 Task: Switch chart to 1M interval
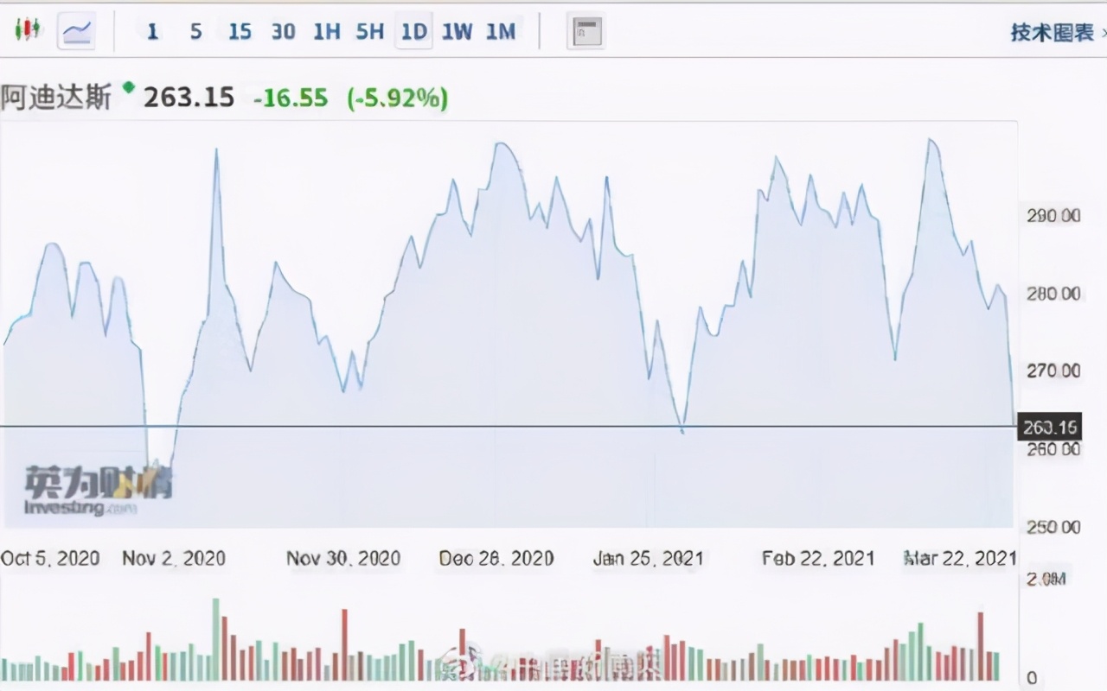coord(500,32)
